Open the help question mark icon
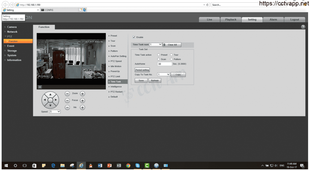 tap(303, 27)
